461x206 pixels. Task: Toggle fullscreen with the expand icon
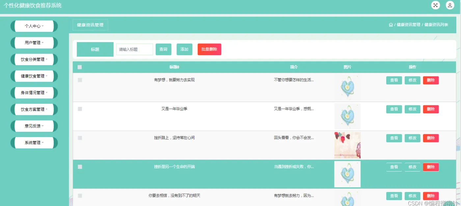436,5
